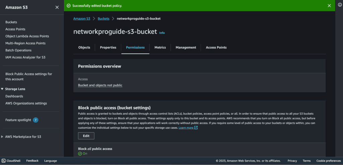Click the success checkmark icon in banner
Viewport: 343px width, 165px height.
tap(69, 6)
